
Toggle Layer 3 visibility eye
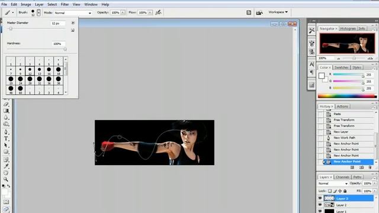pos(320,198)
